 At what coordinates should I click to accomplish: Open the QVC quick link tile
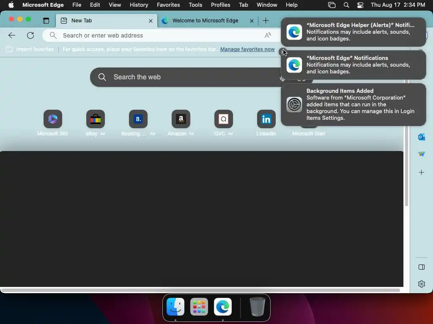[x=223, y=119]
